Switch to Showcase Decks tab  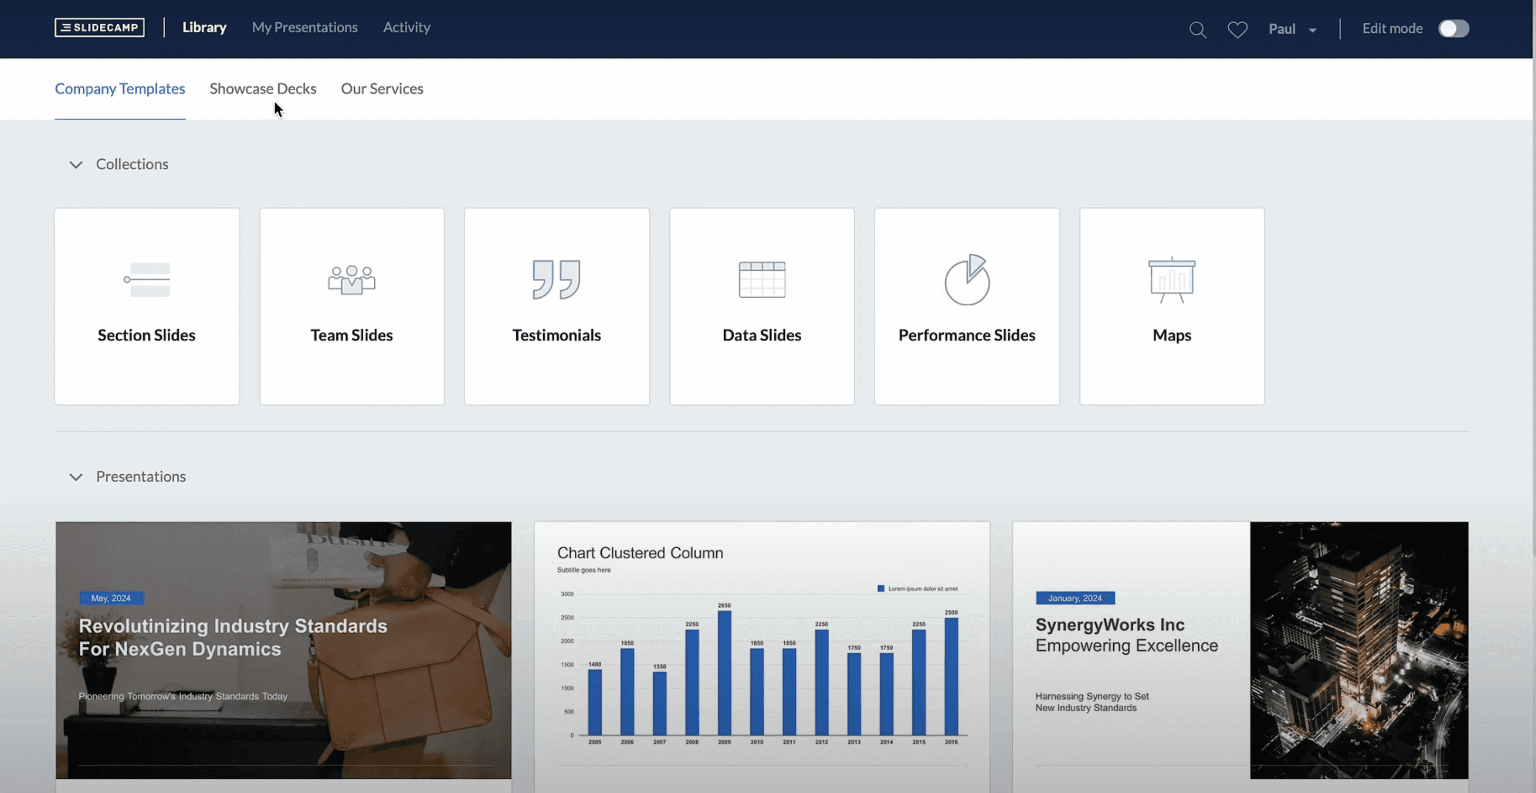coord(262,88)
